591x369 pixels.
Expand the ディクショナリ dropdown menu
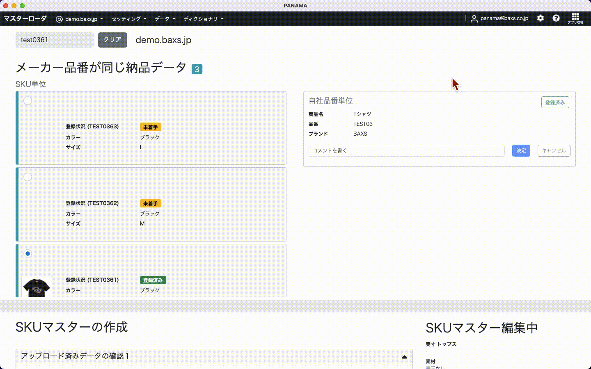(x=203, y=19)
